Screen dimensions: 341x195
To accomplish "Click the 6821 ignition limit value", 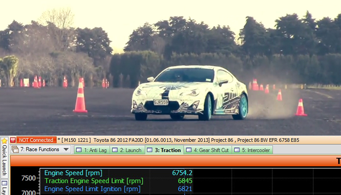I will [x=185, y=189].
